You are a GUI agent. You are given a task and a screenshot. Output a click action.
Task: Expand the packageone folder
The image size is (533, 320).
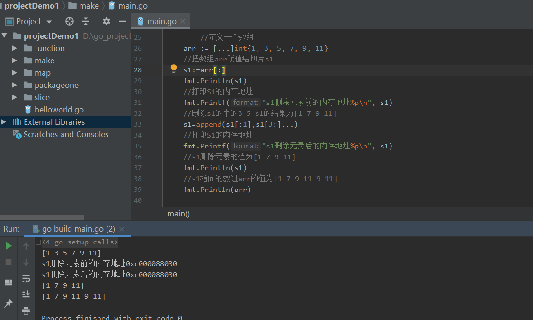coord(14,85)
